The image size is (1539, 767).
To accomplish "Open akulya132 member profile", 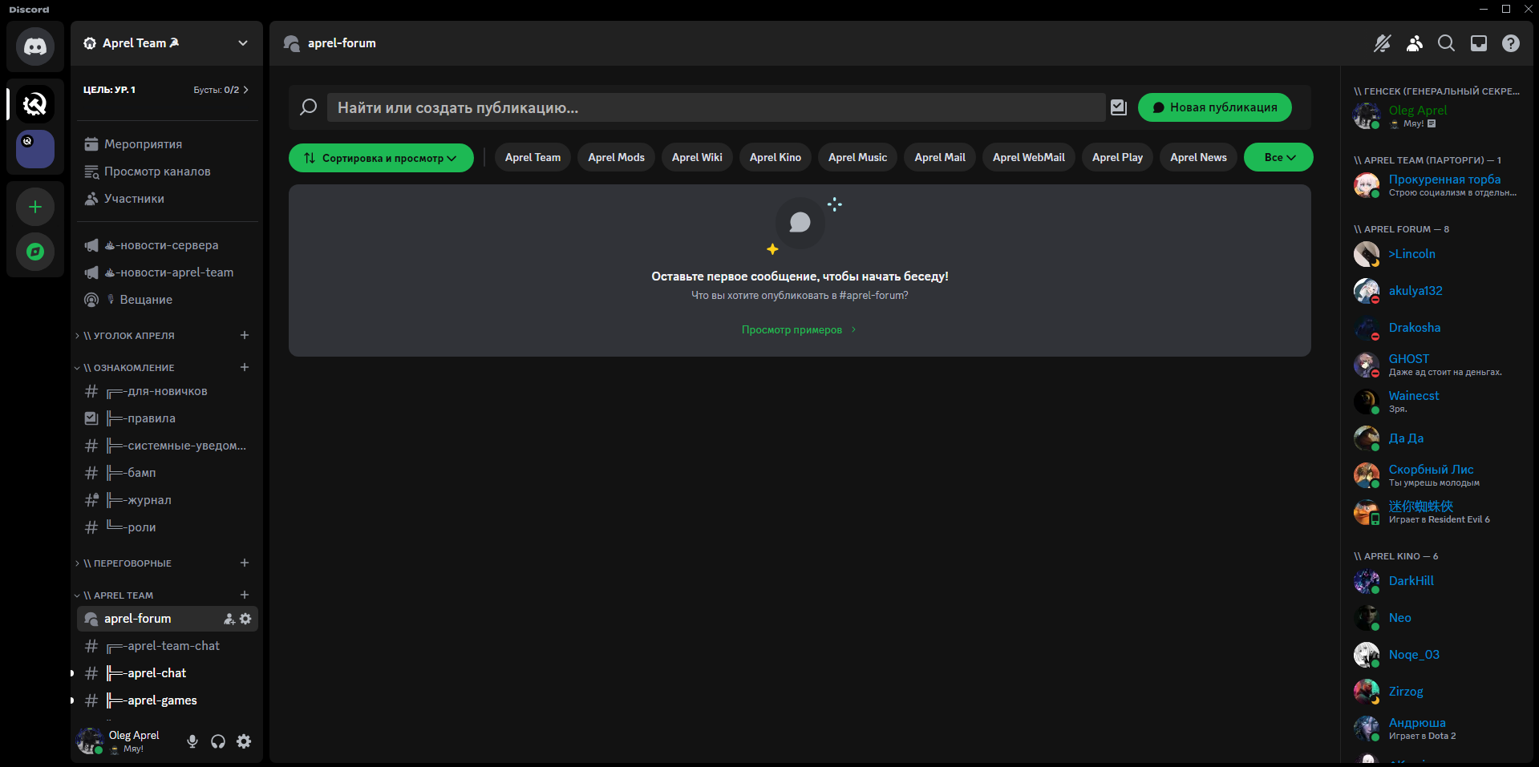I will (x=1436, y=291).
